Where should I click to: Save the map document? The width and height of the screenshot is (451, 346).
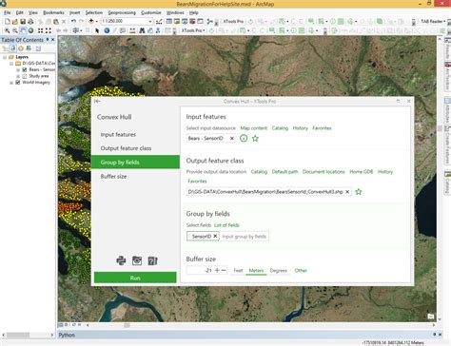[x=23, y=21]
